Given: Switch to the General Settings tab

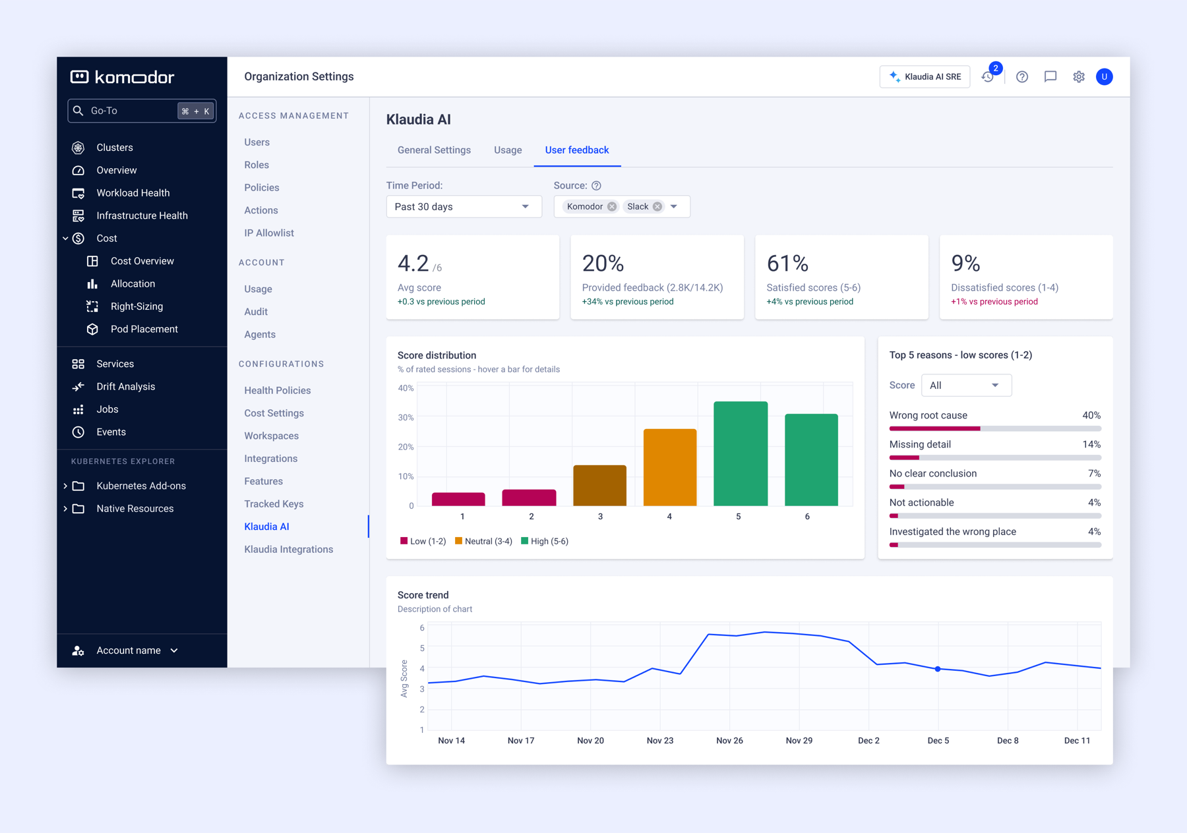Looking at the screenshot, I should point(434,150).
